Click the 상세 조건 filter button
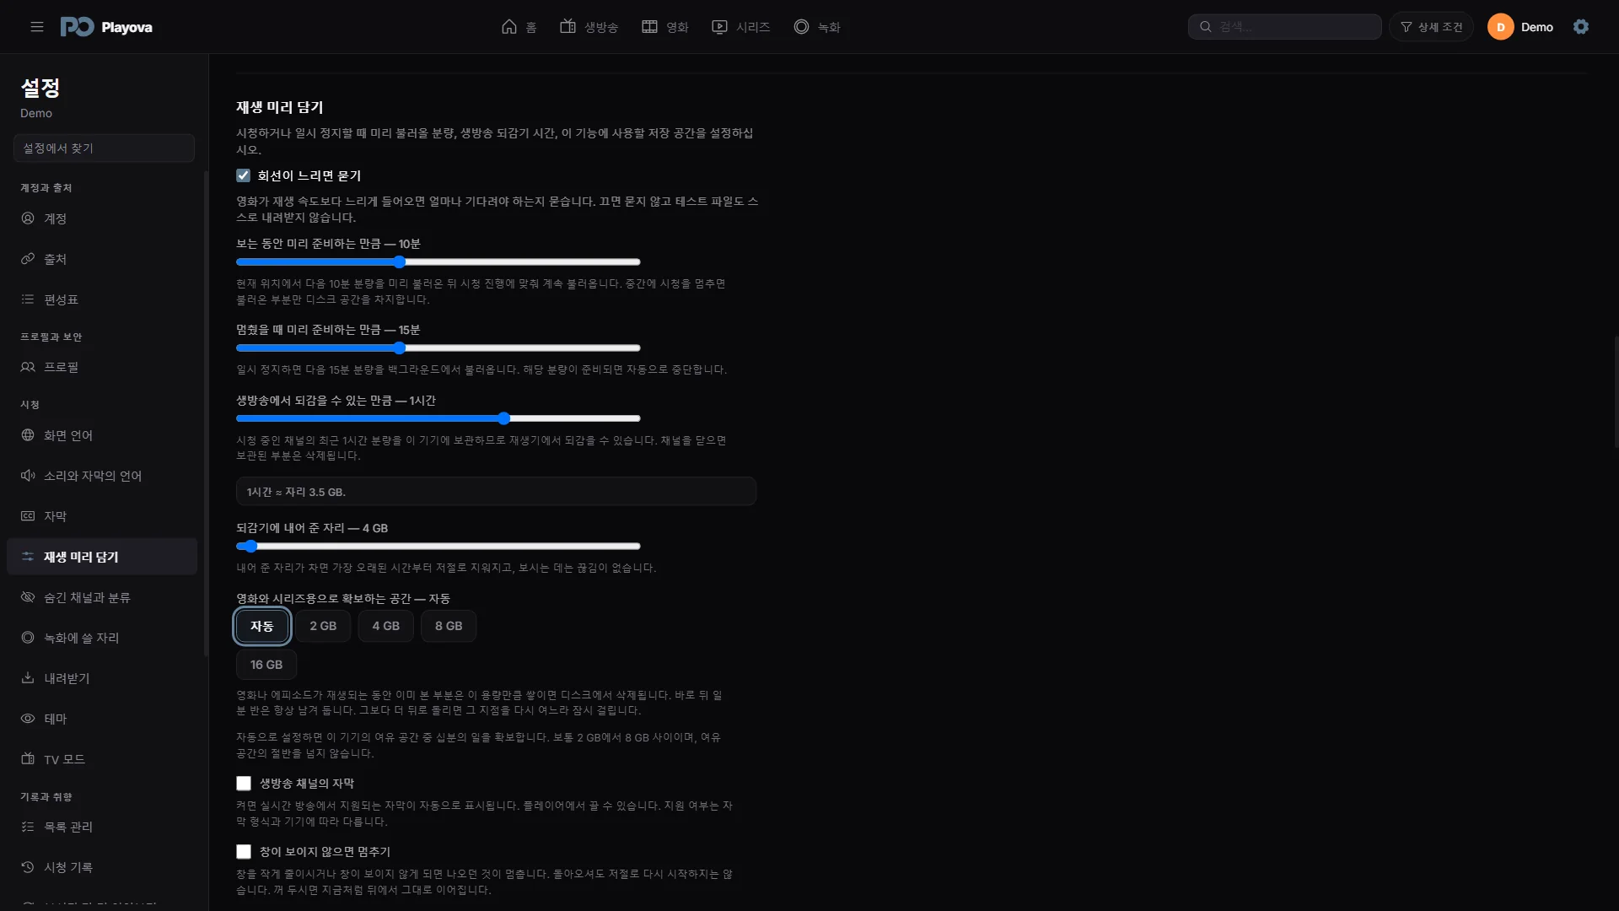The width and height of the screenshot is (1619, 911). coord(1432,27)
